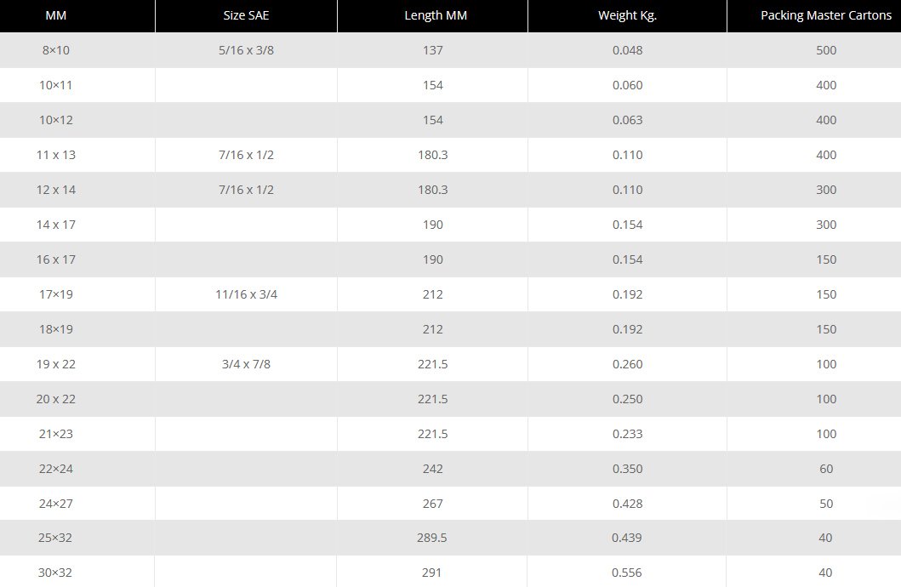Select the 5/16 x 3/8 SAE cell
901x587 pixels.
(x=246, y=50)
